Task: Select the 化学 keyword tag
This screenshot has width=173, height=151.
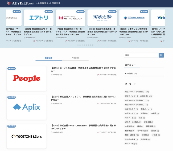Action: coord(142,118)
